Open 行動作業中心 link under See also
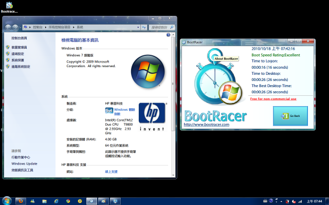The width and height of the screenshot is (329, 205). pos(21,157)
